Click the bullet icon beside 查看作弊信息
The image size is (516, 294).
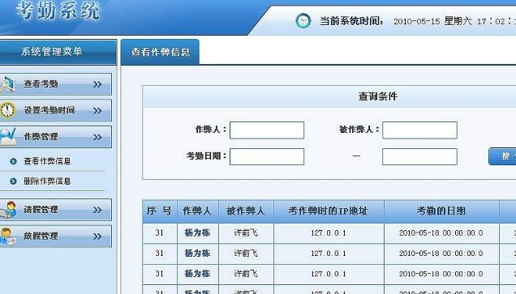tap(13, 161)
